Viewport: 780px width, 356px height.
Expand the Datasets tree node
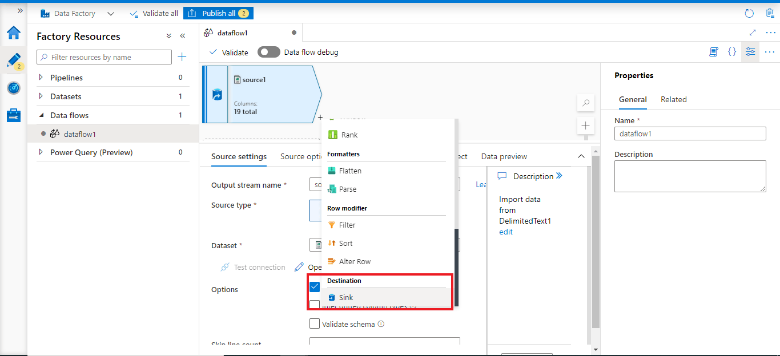(41, 96)
